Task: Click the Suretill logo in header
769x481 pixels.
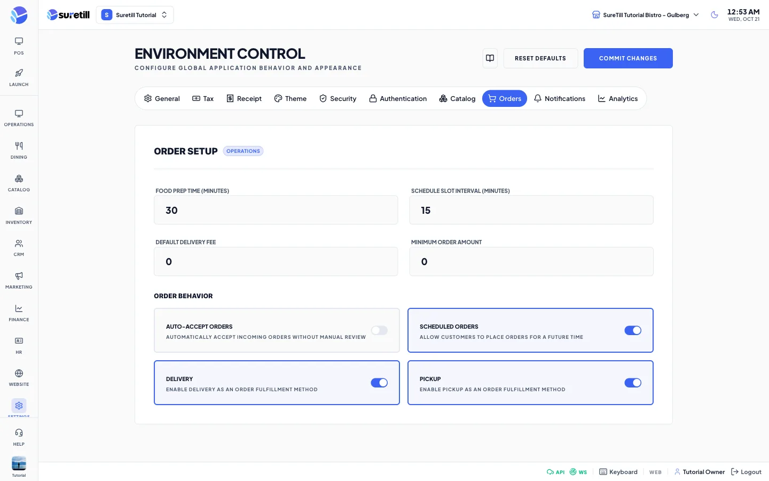Action: [68, 15]
